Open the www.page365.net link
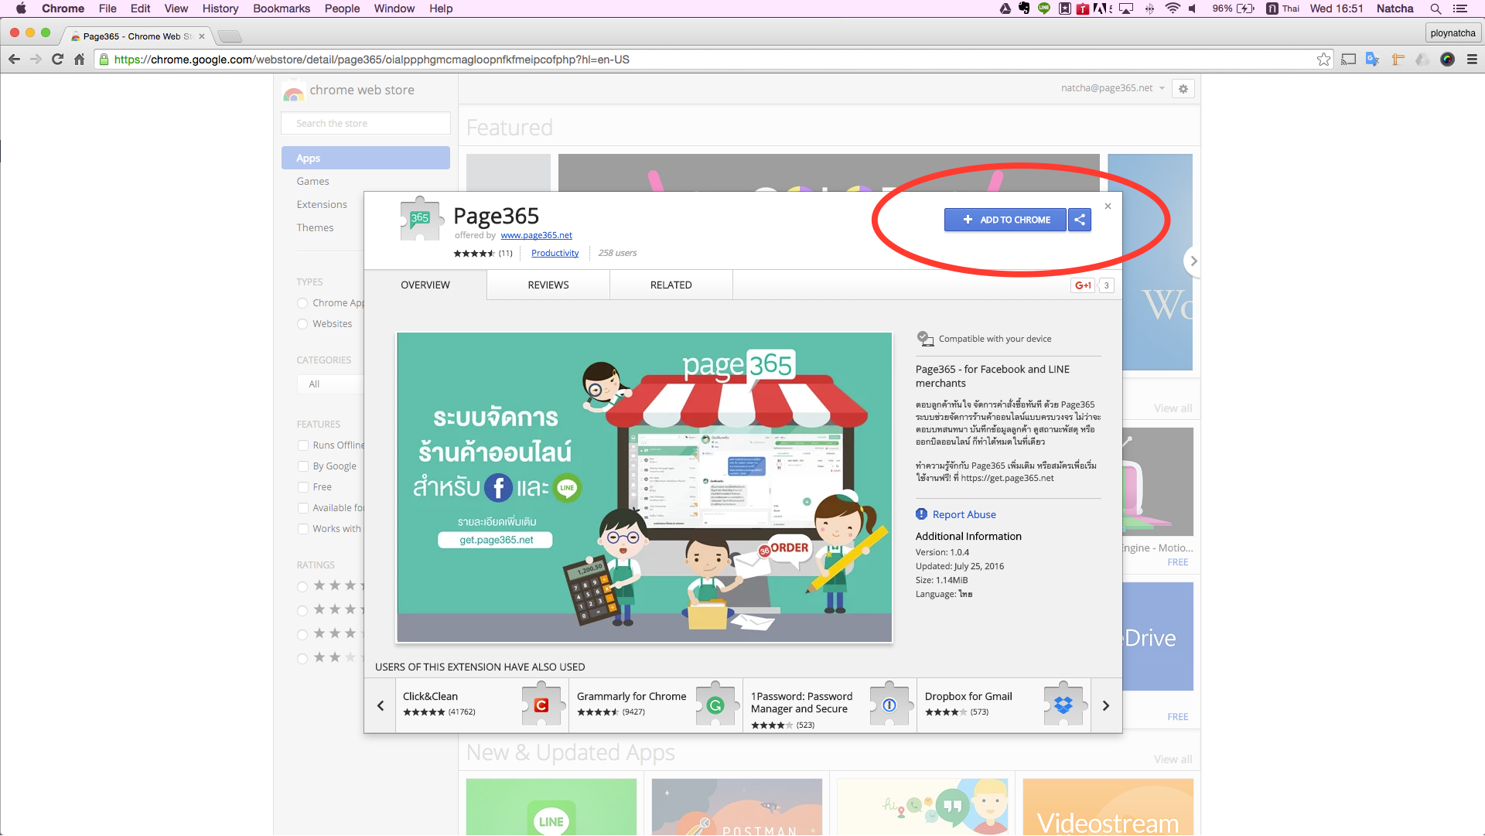The height and width of the screenshot is (836, 1485). point(536,235)
